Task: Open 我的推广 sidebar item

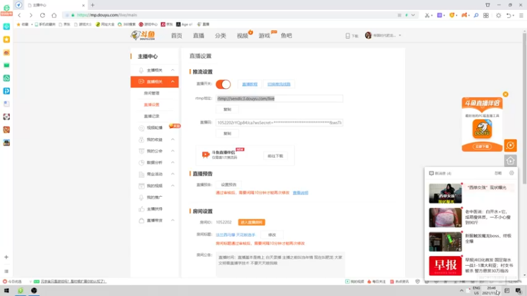Action: tap(155, 197)
